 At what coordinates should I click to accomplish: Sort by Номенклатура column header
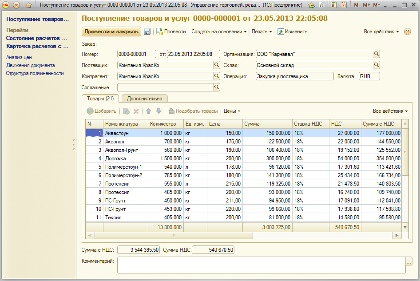(x=125, y=124)
